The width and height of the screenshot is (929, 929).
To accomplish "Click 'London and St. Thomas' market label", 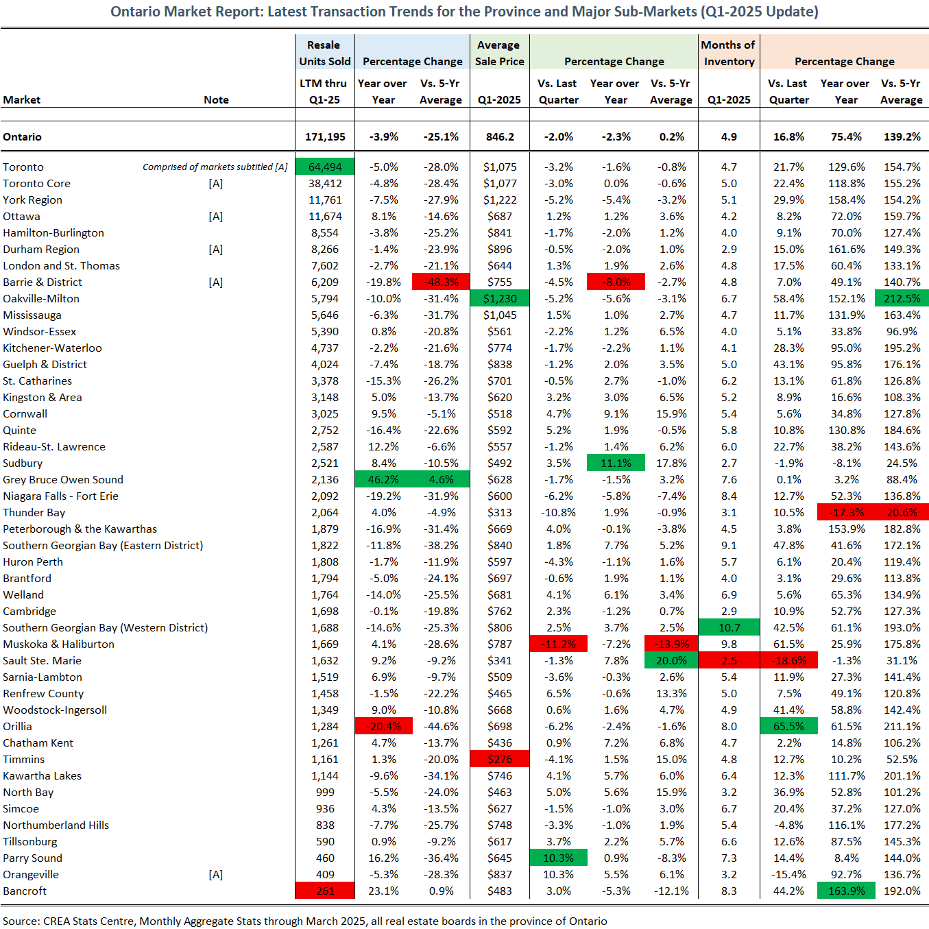I will pyautogui.click(x=61, y=266).
